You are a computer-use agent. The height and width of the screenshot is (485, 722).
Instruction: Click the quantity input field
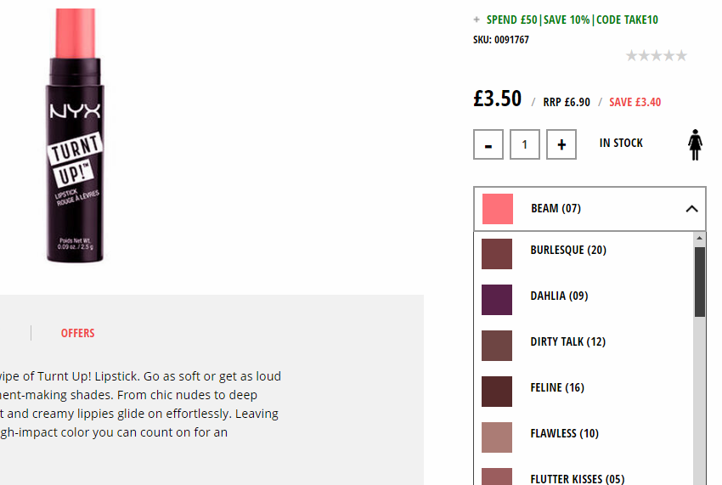tap(524, 144)
